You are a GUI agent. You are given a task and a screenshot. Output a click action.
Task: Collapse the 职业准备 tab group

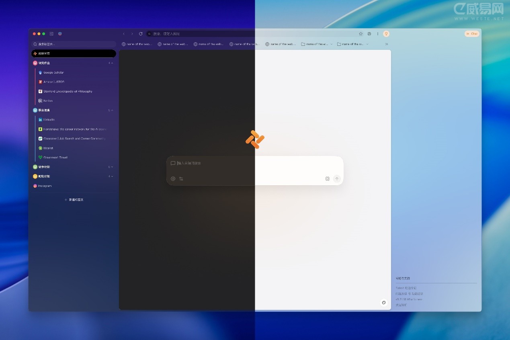112,110
